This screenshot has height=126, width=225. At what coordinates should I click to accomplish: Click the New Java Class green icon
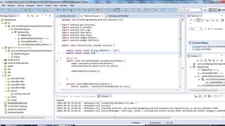point(89,10)
